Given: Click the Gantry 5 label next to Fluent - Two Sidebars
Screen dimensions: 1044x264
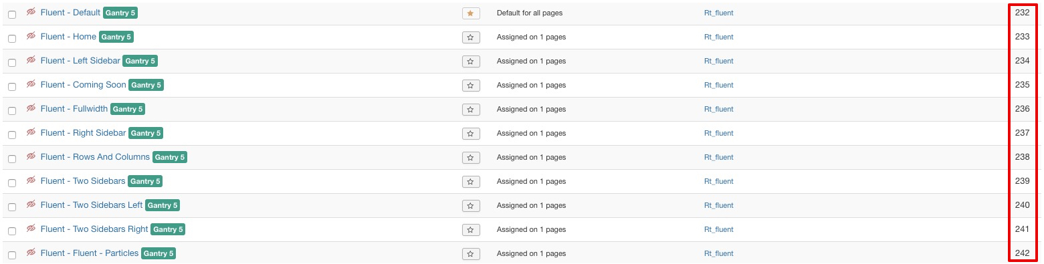Looking at the screenshot, I should [x=145, y=181].
